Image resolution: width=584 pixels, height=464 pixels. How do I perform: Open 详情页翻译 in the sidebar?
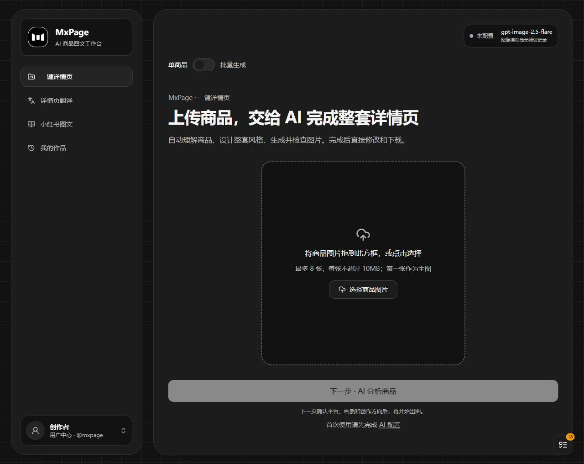coord(77,100)
